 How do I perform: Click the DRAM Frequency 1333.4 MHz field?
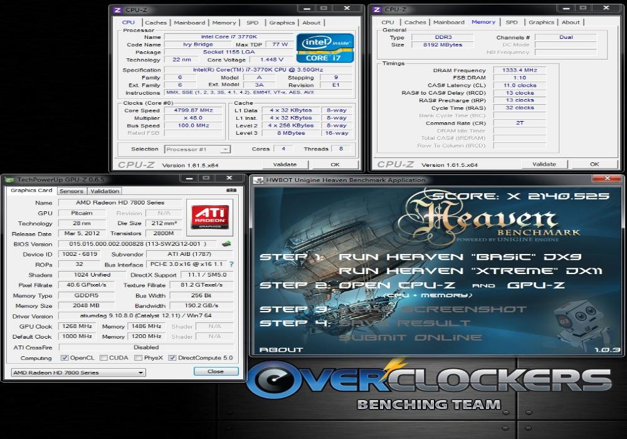tap(519, 70)
